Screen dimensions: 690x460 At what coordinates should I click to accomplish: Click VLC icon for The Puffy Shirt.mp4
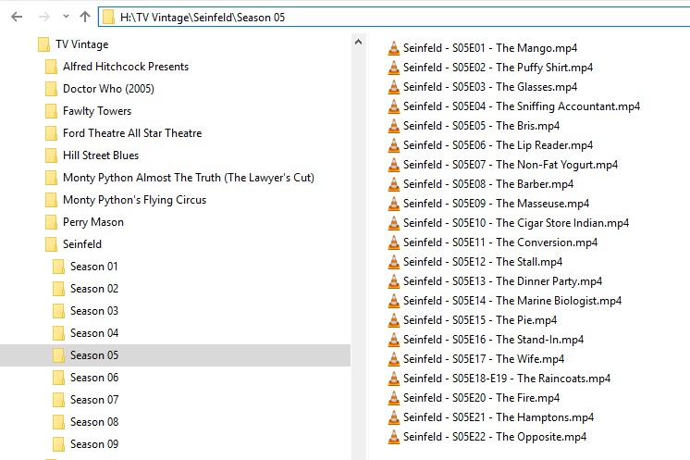394,68
